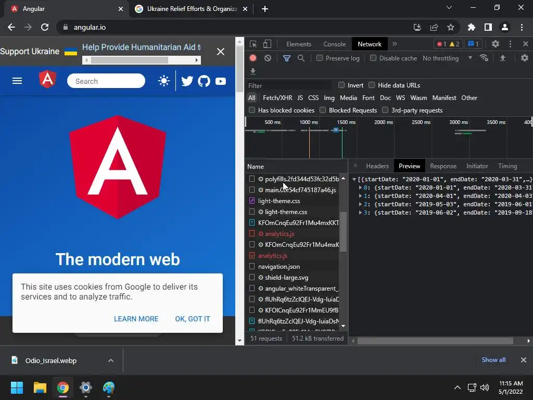Expand item 0 in JSON preview
The height and width of the screenshot is (400, 533).
360,187
